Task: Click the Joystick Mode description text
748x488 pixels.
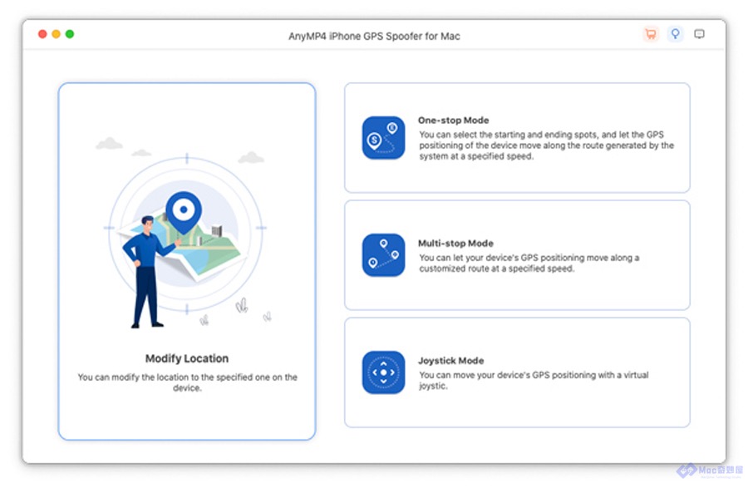Action: (534, 380)
